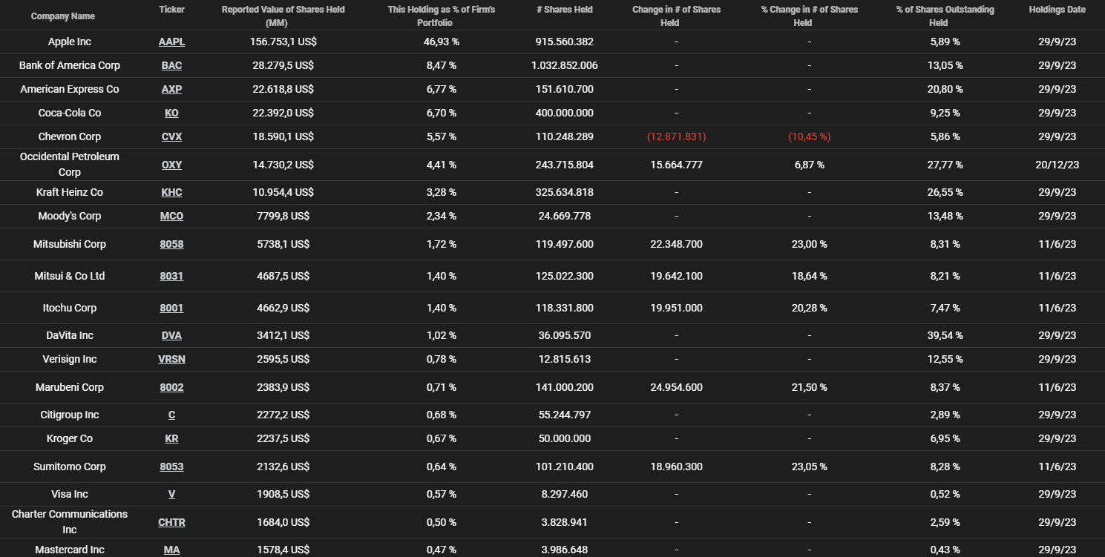
Task: Open the MCO ticker link
Action: click(171, 216)
